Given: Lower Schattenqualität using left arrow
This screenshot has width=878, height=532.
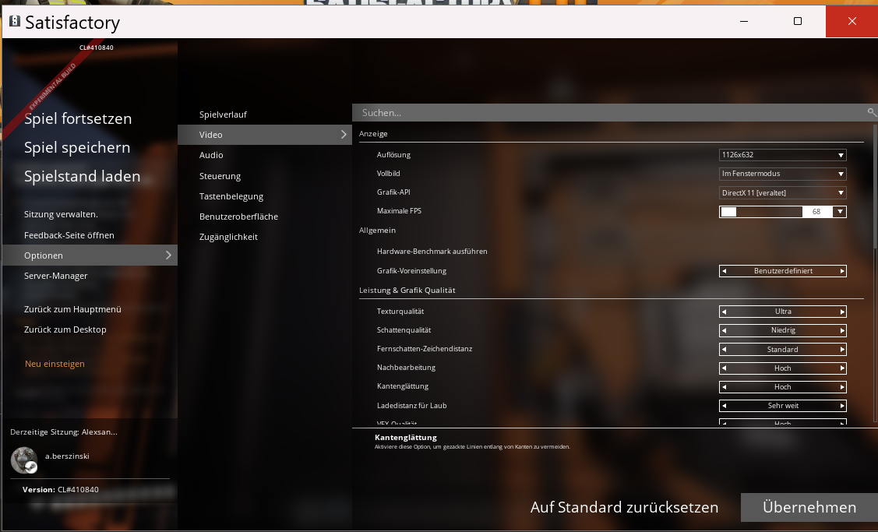Looking at the screenshot, I should (724, 330).
